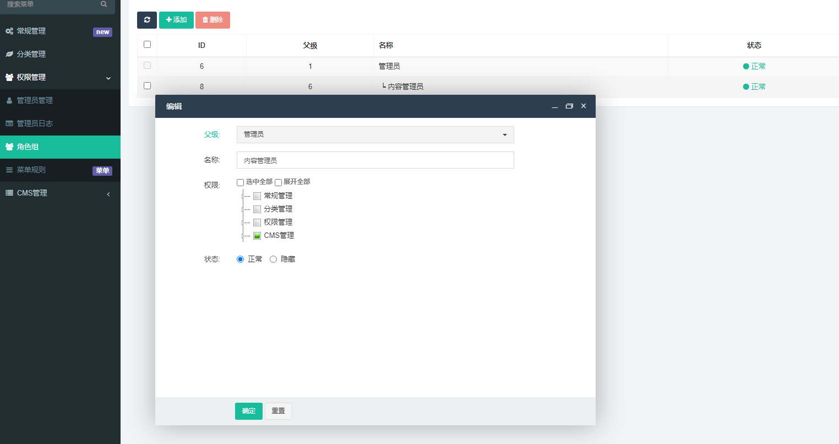
Task: Click the refresh icon button above the table
Action: pos(147,20)
